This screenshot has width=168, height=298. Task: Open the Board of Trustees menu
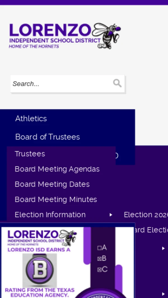tap(48, 137)
